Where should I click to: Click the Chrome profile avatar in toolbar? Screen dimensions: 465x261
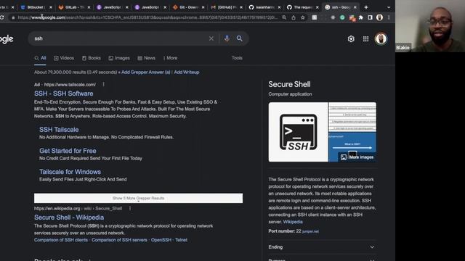(x=379, y=17)
